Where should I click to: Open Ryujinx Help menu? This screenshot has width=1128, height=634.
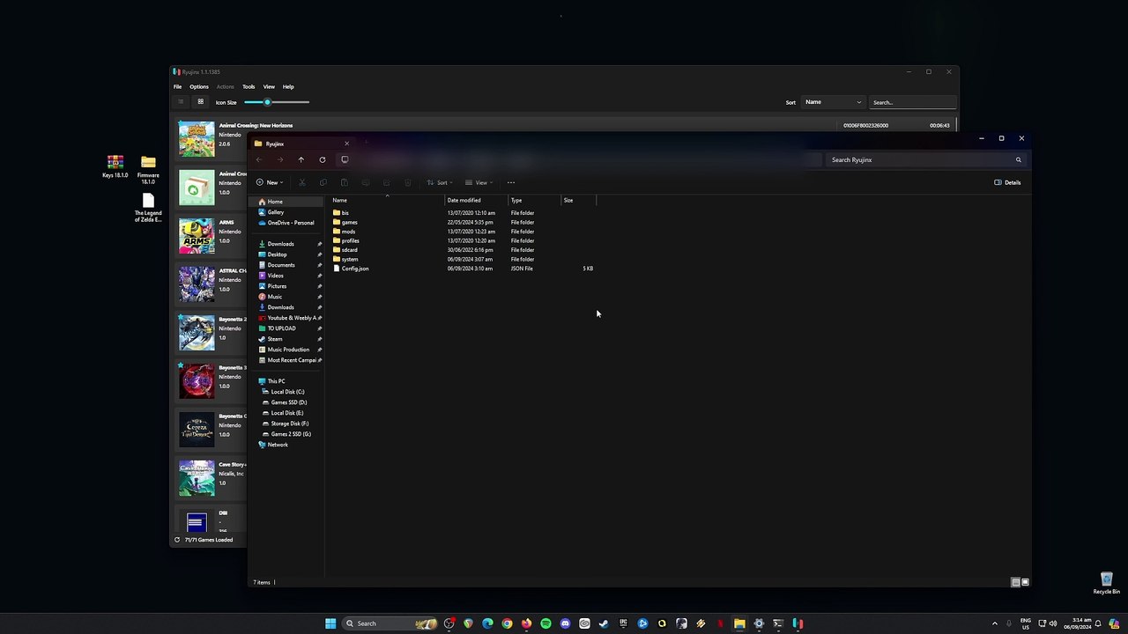(288, 86)
